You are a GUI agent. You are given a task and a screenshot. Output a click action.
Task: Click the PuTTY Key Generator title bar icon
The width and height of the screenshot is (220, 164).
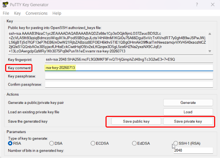5,4
